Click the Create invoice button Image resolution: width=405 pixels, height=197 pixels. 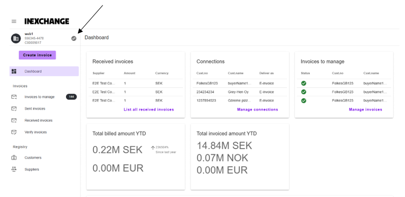tap(37, 55)
